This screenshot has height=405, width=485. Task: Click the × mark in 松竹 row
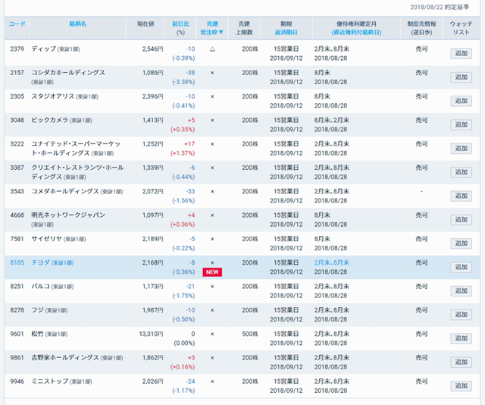[212, 334]
